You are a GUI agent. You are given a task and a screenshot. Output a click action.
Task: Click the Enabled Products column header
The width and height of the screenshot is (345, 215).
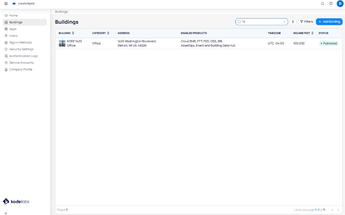194,33
